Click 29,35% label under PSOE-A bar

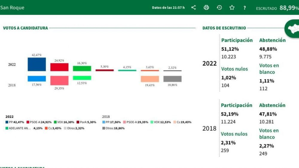pyautogui.click(x=59, y=88)
